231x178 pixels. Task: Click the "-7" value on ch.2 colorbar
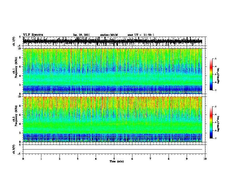[x=215, y=138]
